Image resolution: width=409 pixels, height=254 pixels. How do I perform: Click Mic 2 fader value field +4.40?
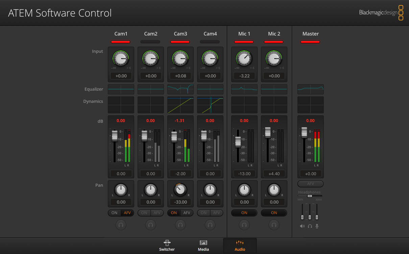274,174
